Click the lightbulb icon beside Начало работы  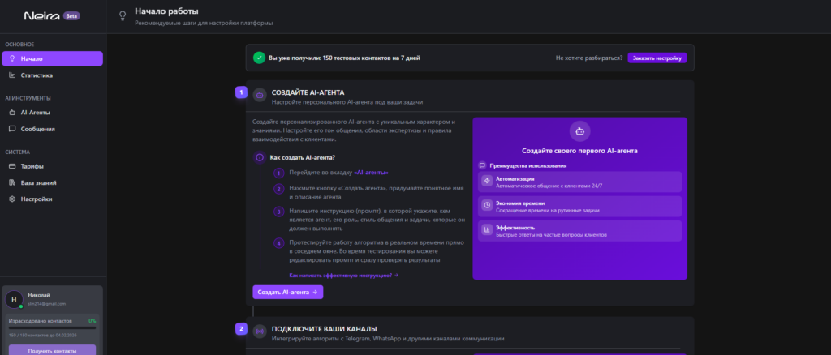123,15
